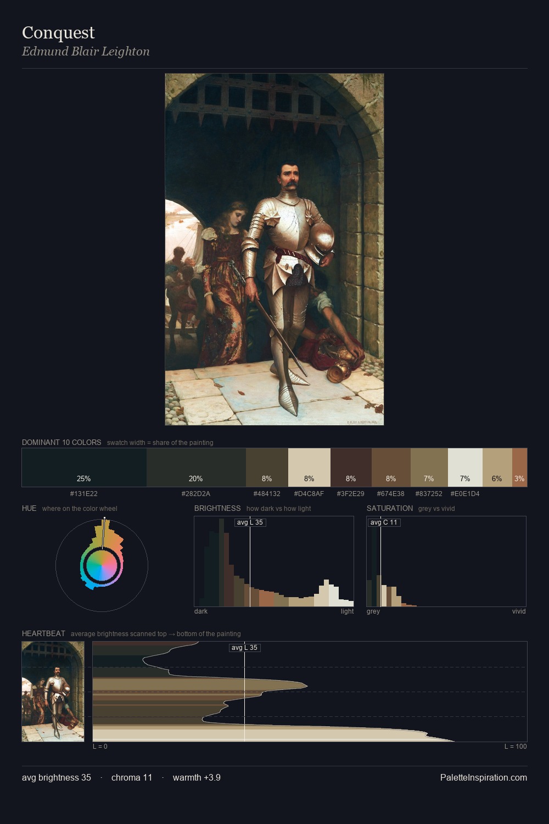Click 'swatch width = share of the painting'
The width and height of the screenshot is (549, 824).
[160, 443]
